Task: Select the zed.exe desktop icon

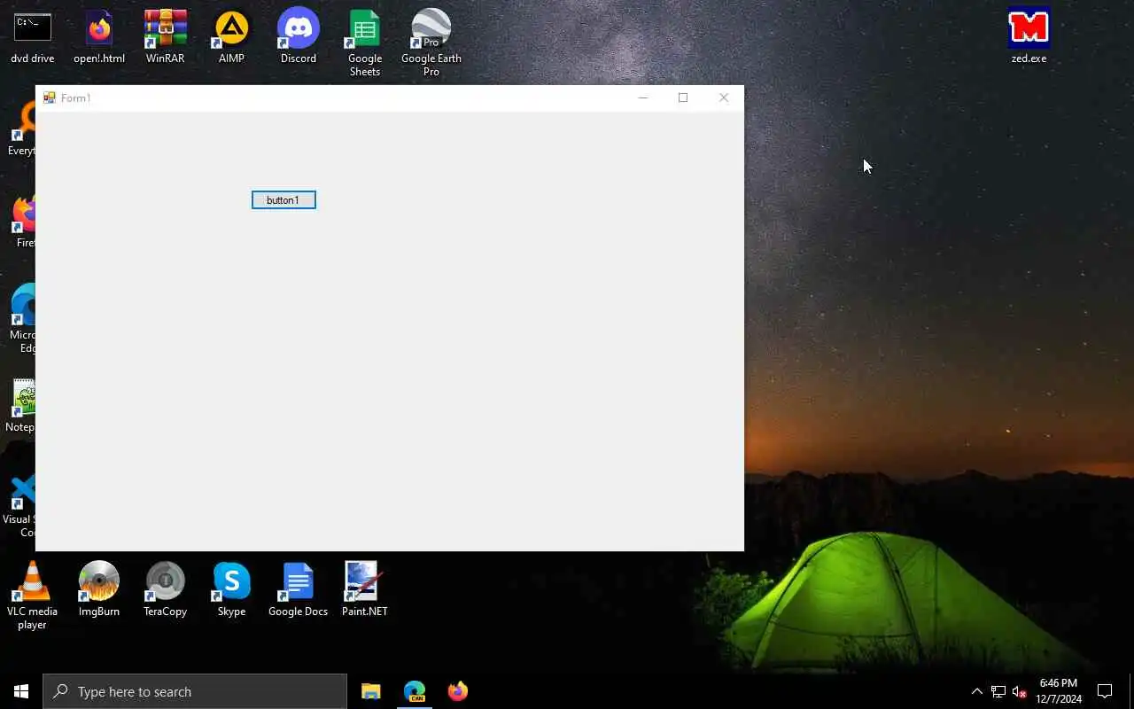Action: [1029, 37]
